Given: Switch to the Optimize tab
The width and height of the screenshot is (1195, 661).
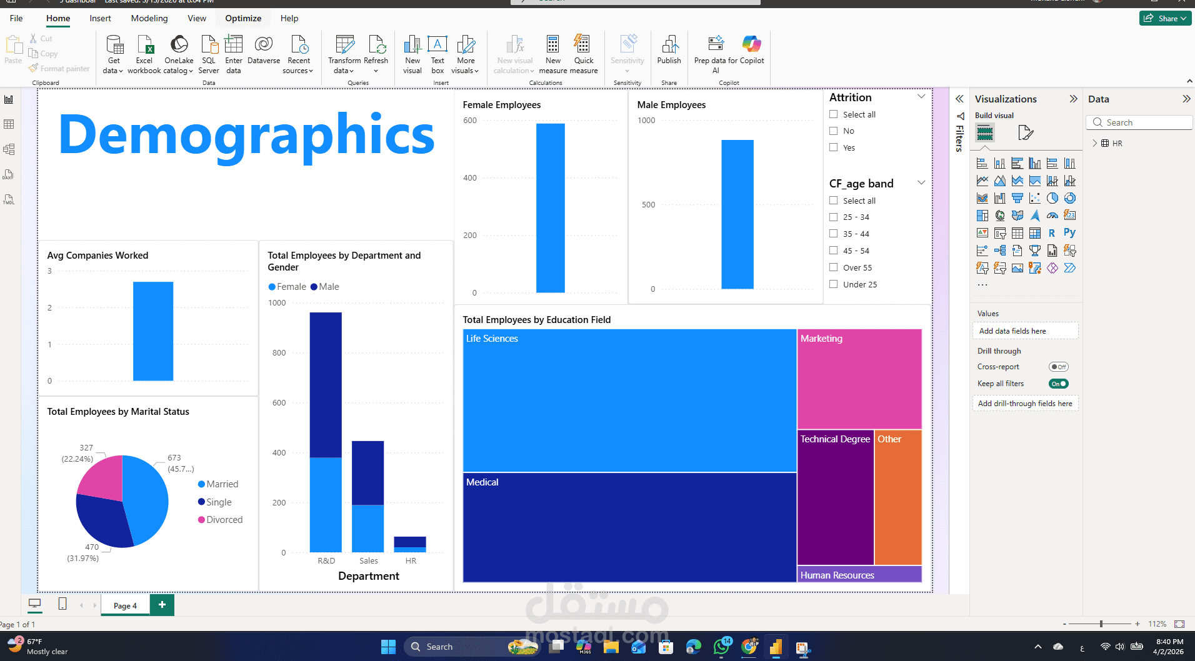Looking at the screenshot, I should coord(243,18).
